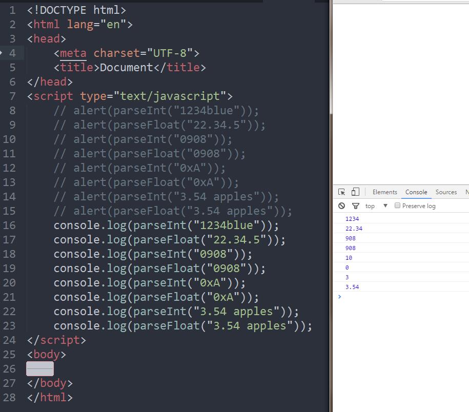Switch to the Console tab
Viewport: 469px width, 412px height.
click(416, 192)
